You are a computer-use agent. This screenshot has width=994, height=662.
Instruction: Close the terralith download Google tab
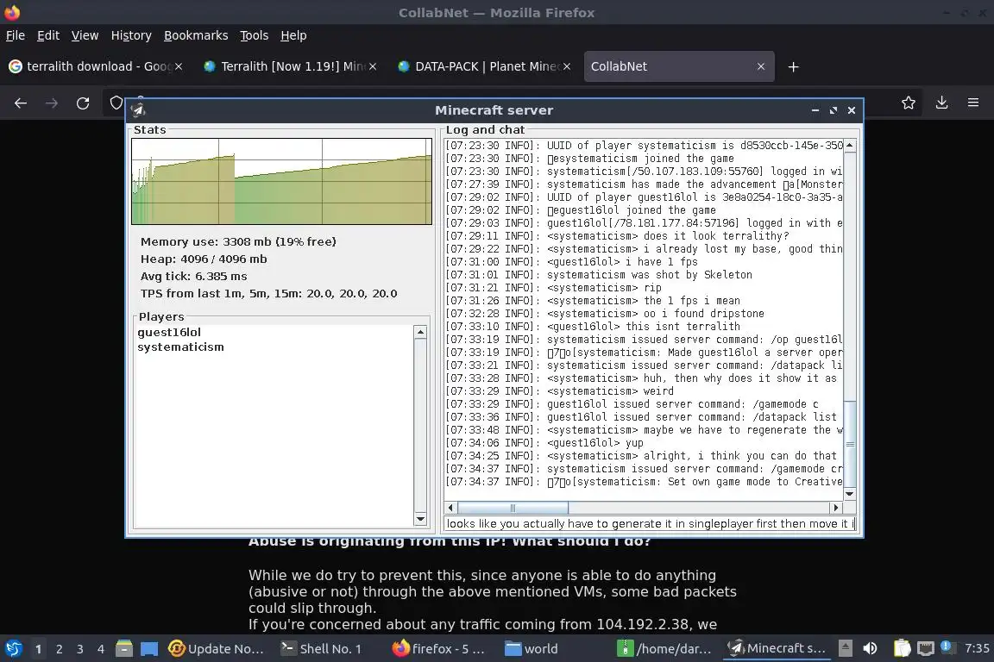click(179, 66)
